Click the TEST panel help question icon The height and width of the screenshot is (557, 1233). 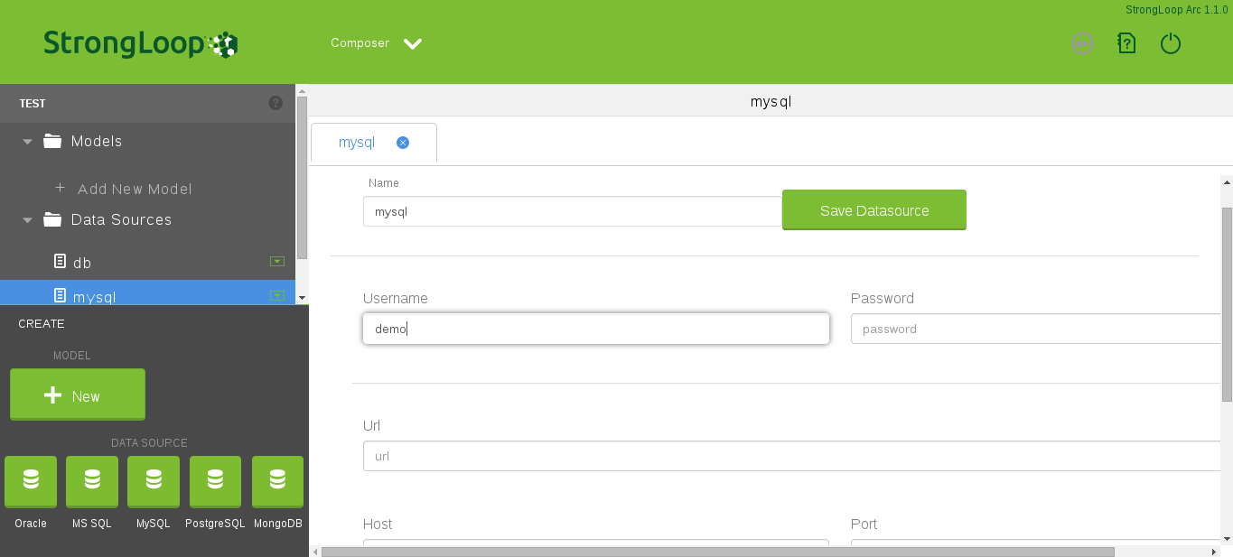(276, 103)
